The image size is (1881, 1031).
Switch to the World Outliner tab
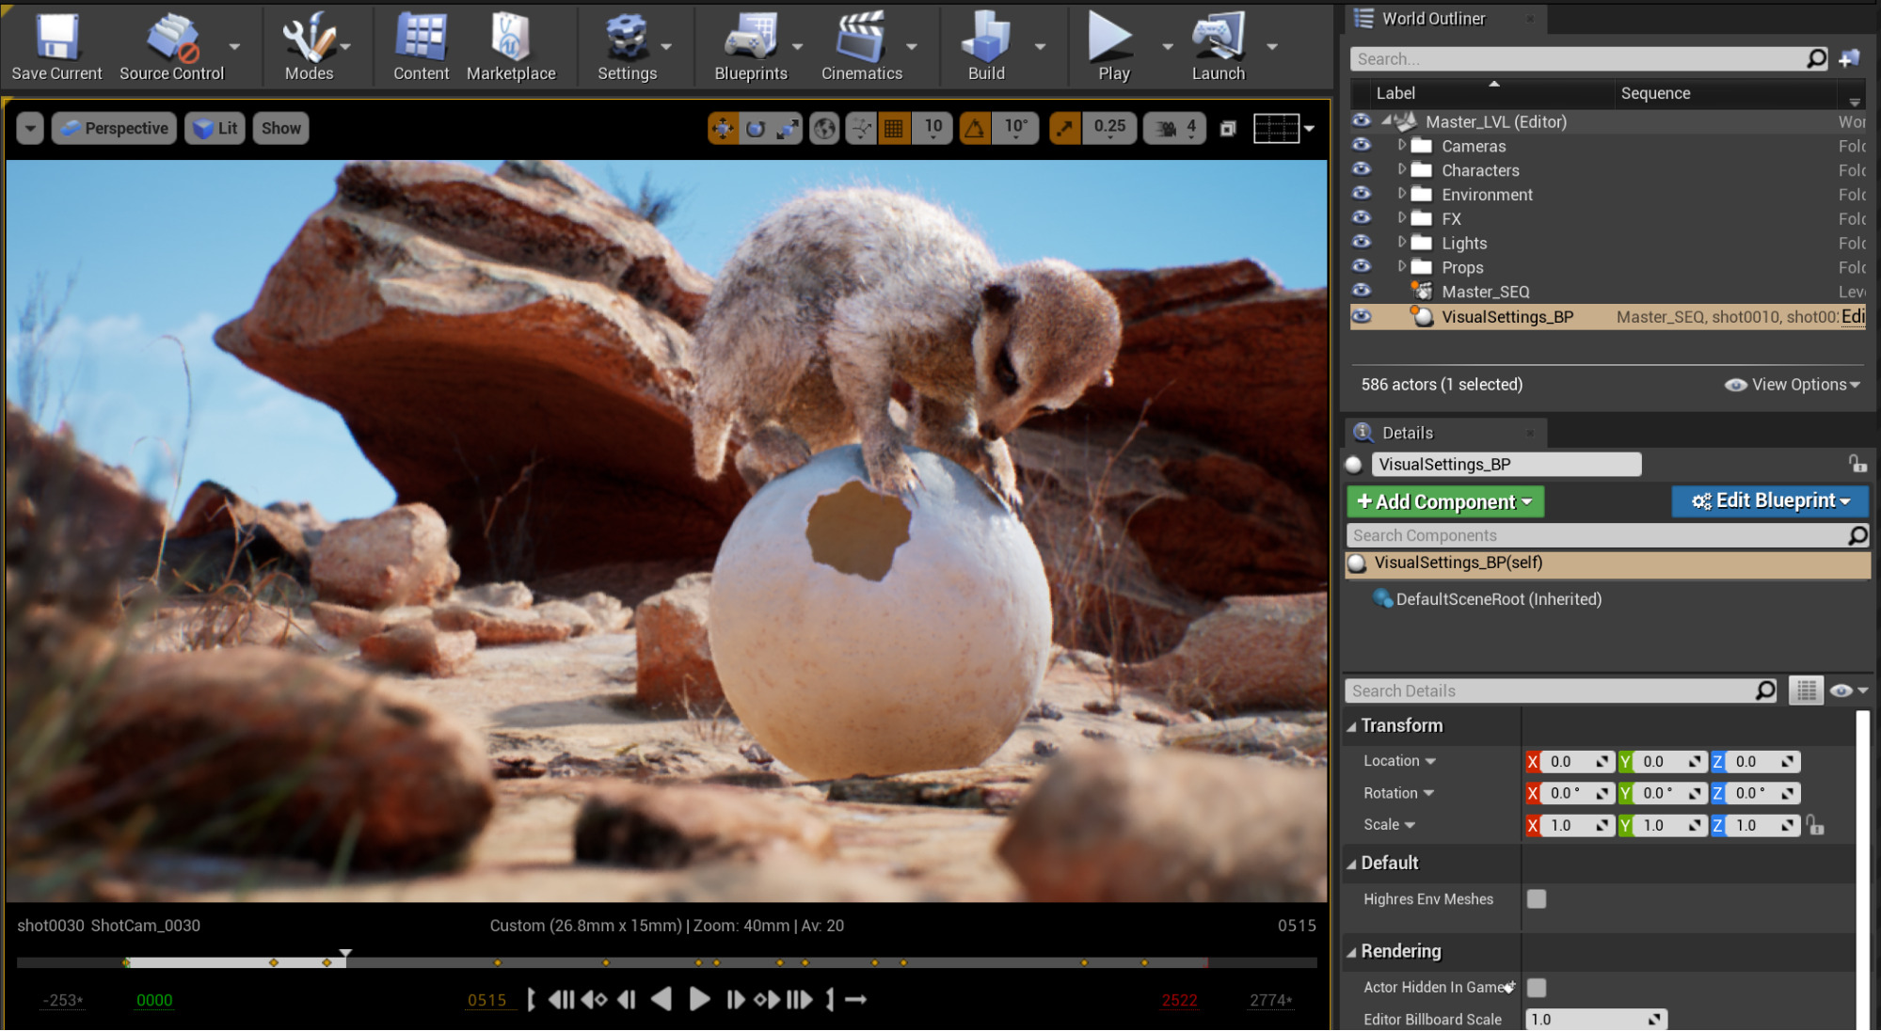(x=1432, y=19)
